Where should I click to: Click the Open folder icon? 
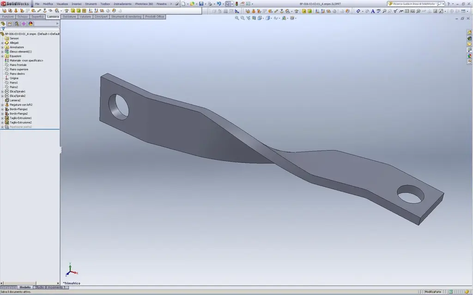point(192,4)
